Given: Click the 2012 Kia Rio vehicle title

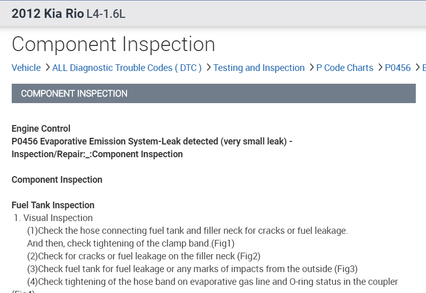Looking at the screenshot, I should [47, 14].
